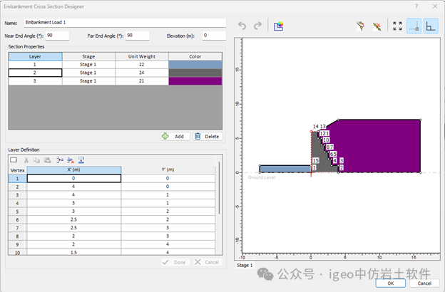Click the append row icon in Layer Definition

pos(81,160)
